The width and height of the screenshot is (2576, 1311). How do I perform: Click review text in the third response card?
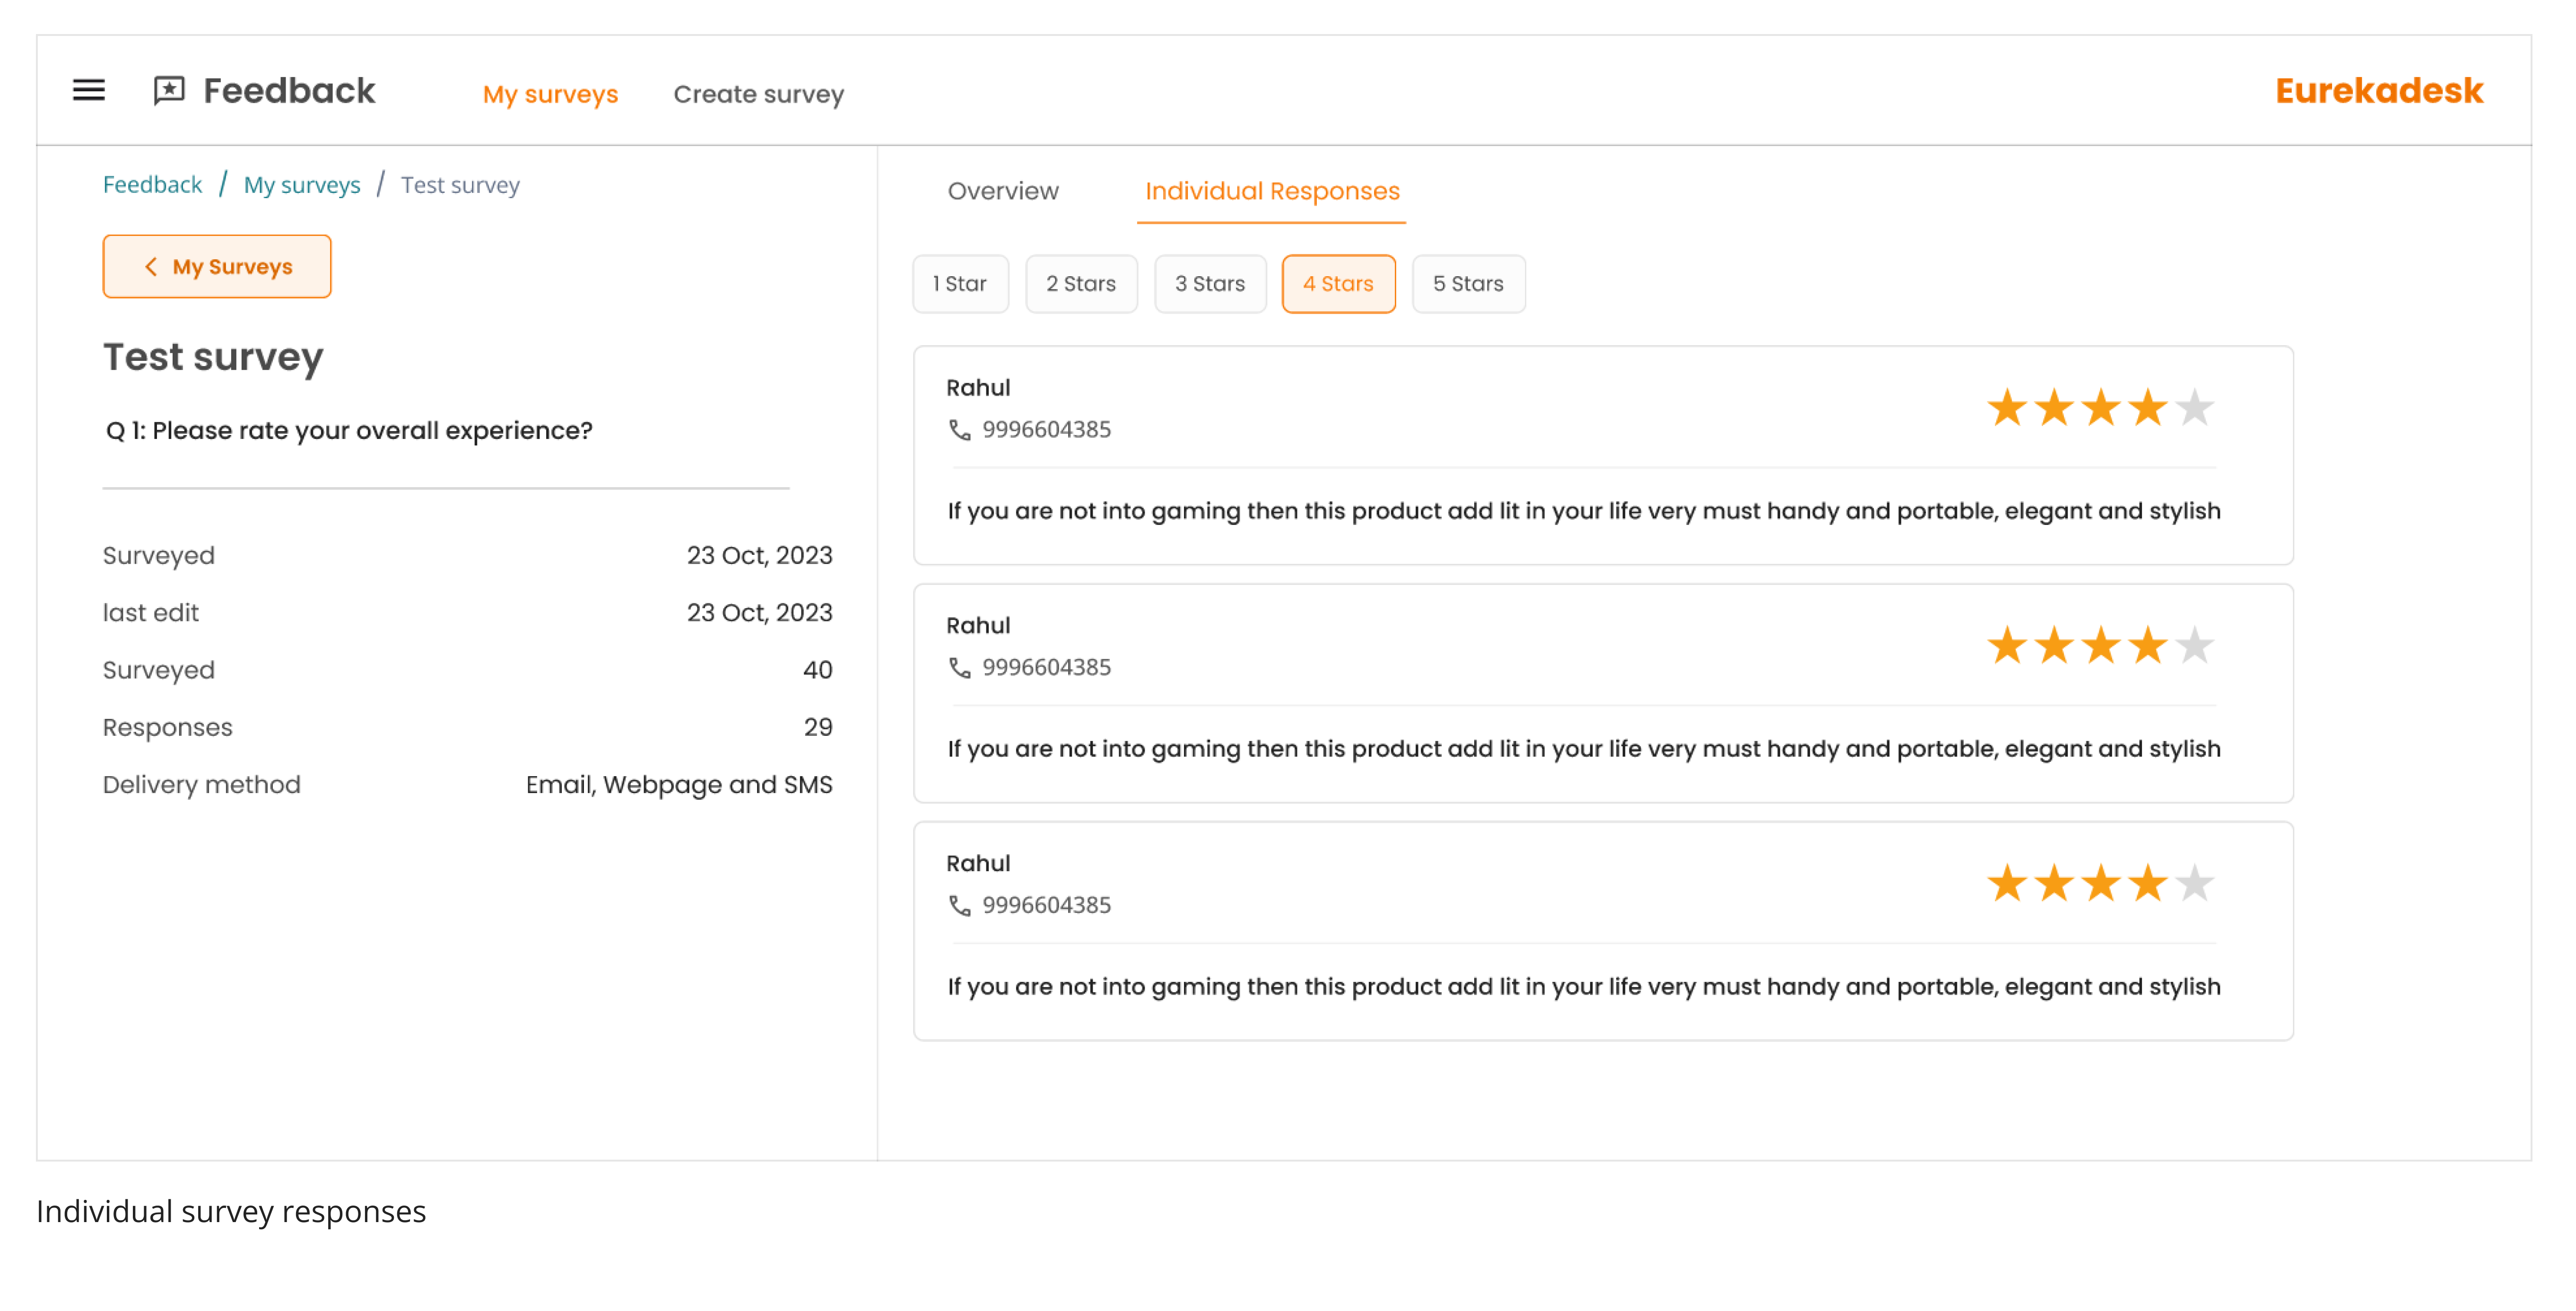1583,987
